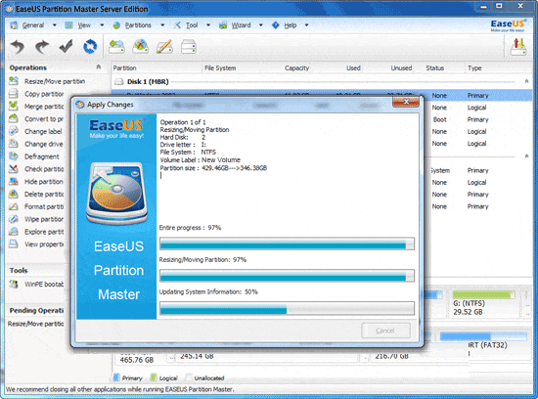Click the Undo arrow toolbar icon

tap(18, 47)
